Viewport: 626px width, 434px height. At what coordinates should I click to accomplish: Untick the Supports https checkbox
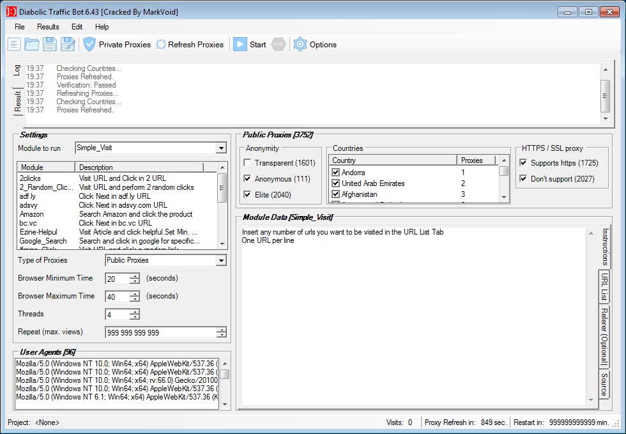pos(524,163)
